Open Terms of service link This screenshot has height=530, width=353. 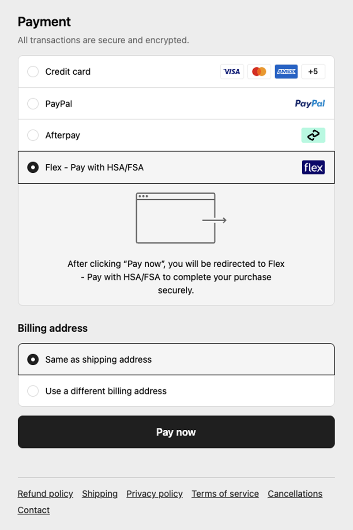225,494
